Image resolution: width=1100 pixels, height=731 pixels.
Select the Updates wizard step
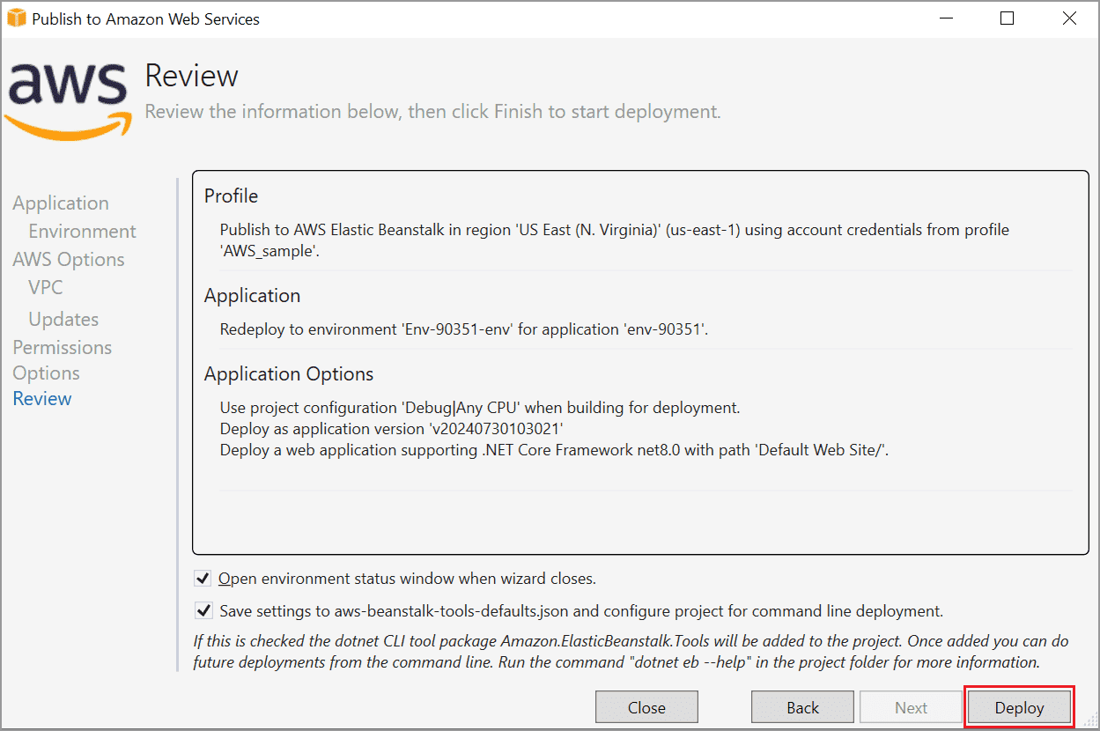click(63, 319)
